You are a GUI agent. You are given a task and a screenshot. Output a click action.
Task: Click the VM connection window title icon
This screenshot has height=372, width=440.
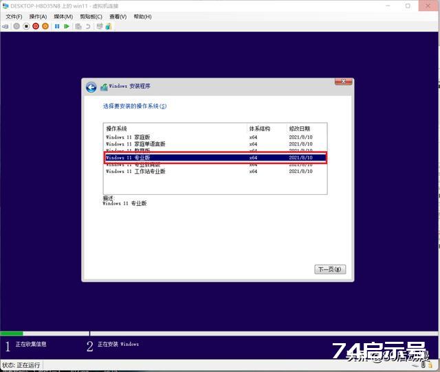click(5, 5)
